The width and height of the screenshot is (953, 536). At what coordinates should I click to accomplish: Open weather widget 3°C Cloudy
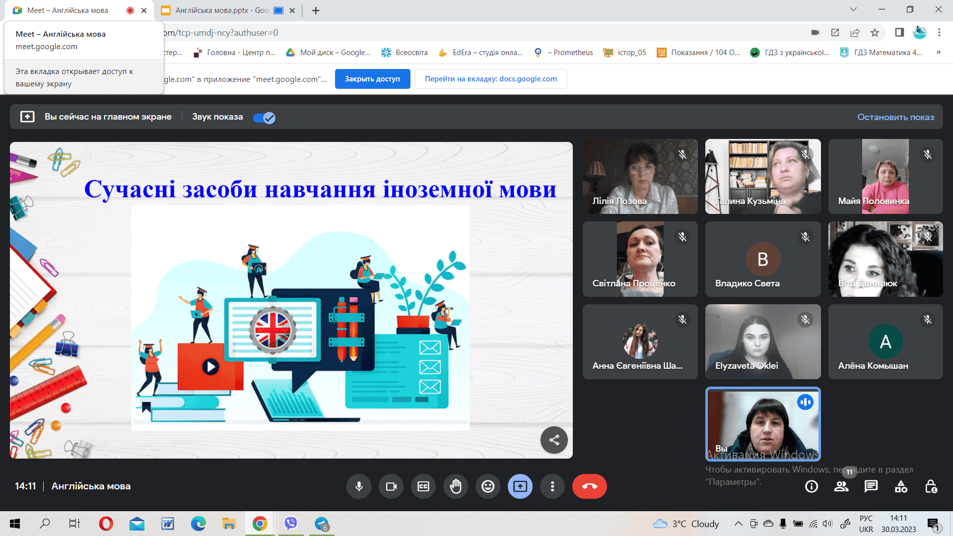coord(686,524)
